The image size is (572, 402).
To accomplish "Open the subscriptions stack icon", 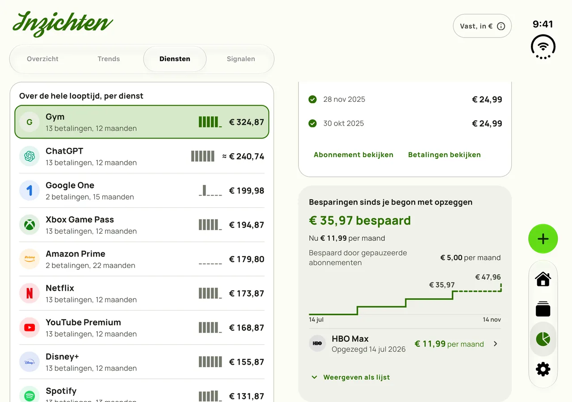I will point(543,309).
